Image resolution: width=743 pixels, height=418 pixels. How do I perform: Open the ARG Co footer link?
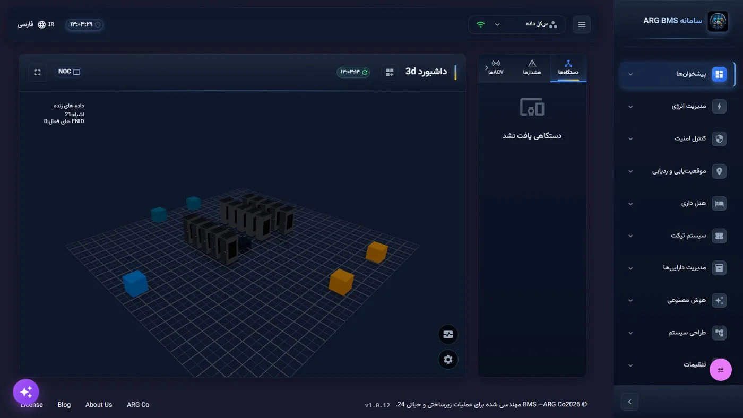(138, 405)
